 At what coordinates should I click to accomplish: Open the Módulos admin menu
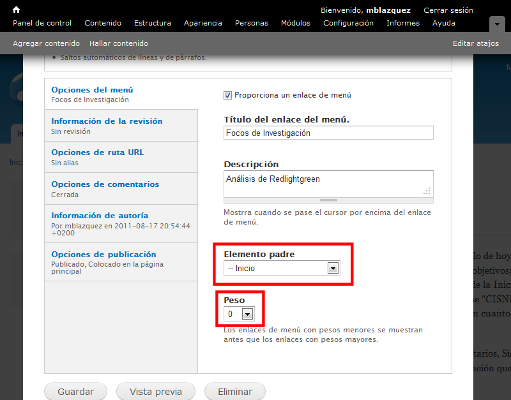tap(295, 23)
